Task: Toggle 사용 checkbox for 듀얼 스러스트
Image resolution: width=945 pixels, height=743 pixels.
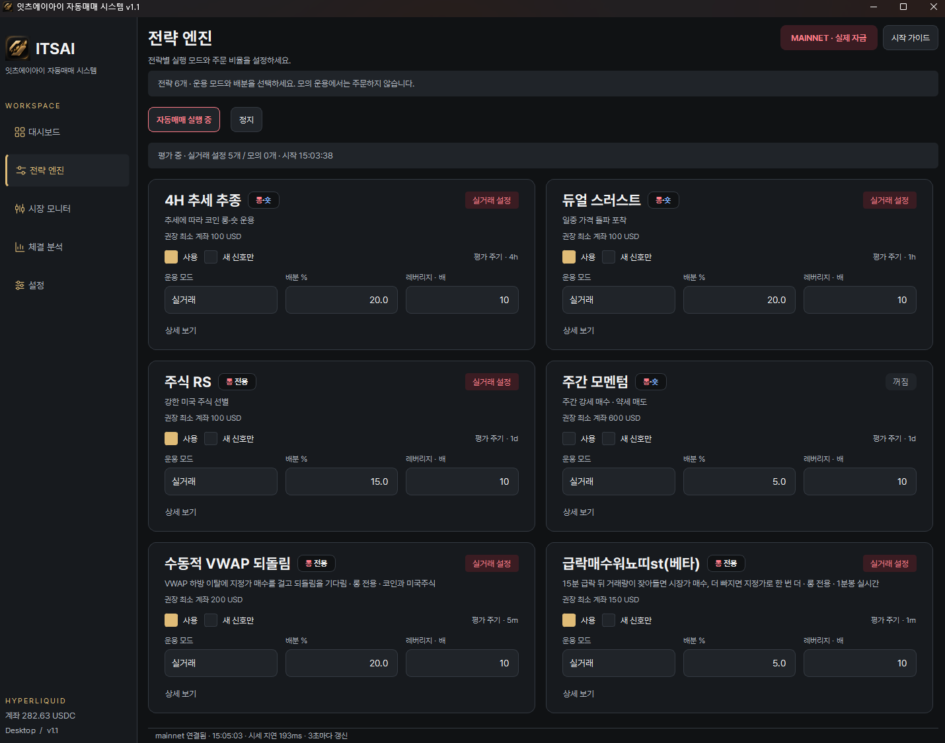Action: click(x=569, y=257)
